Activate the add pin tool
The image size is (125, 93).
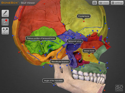coord(5,31)
